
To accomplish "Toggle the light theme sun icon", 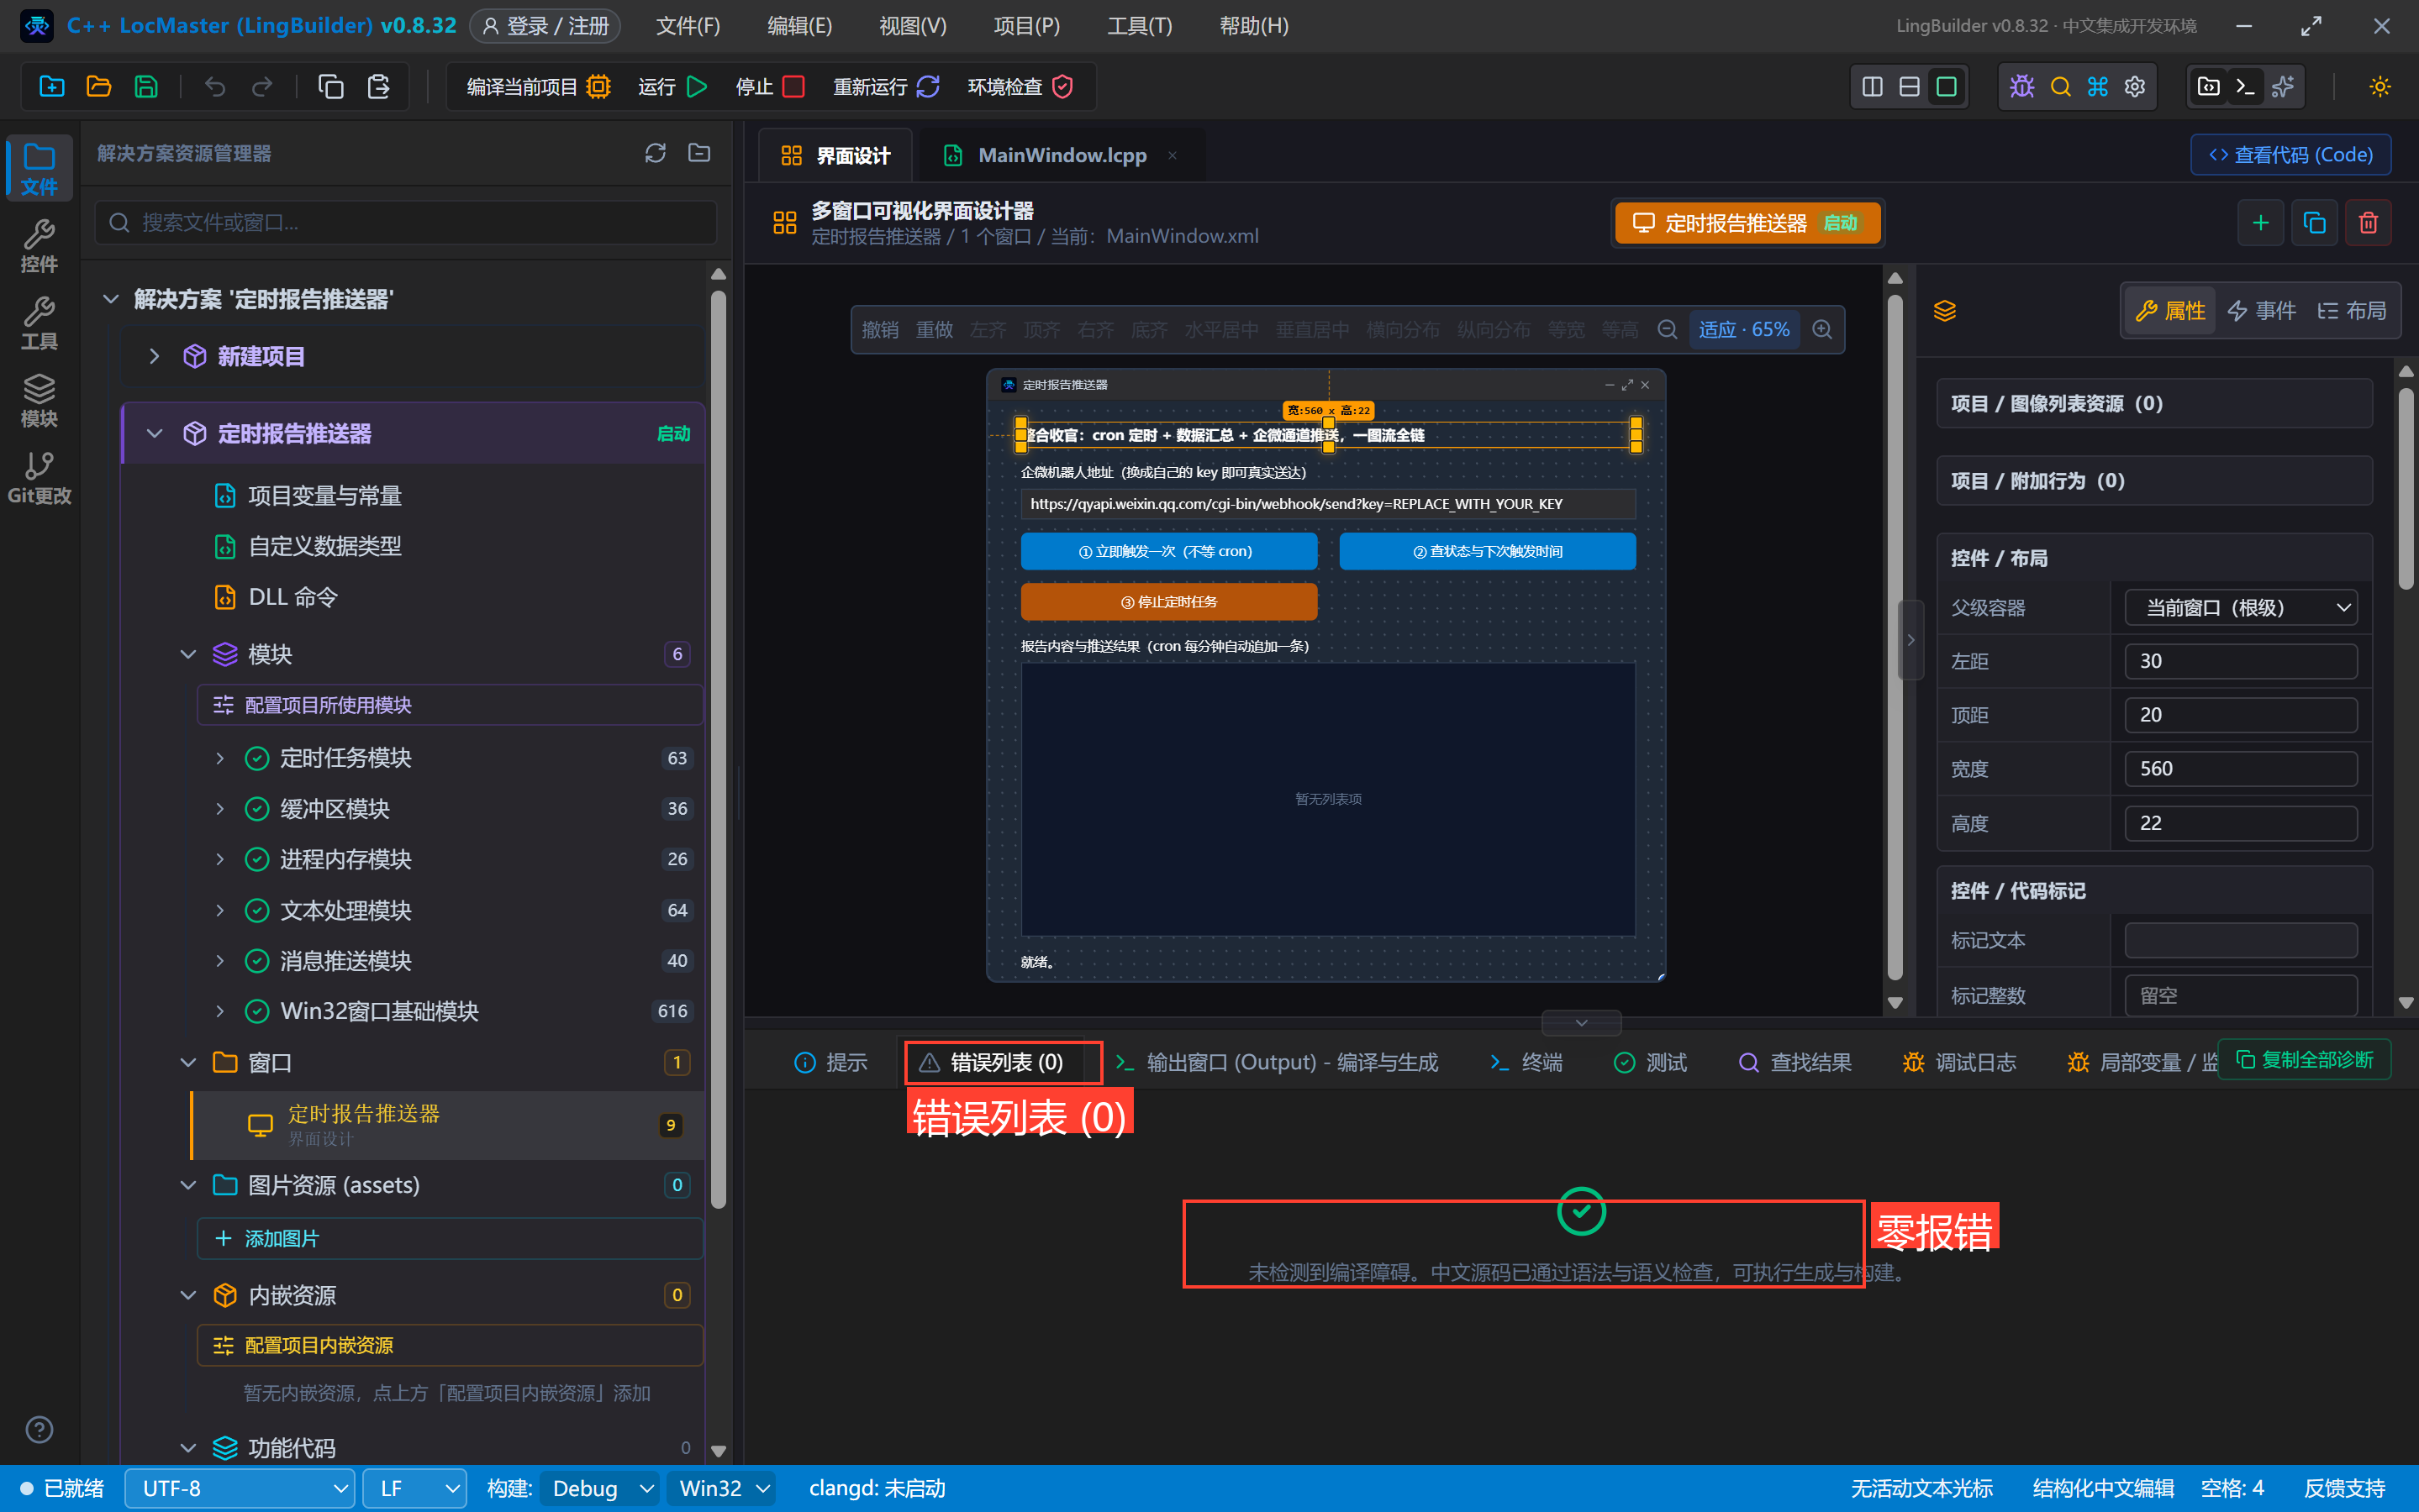I will (x=2380, y=87).
